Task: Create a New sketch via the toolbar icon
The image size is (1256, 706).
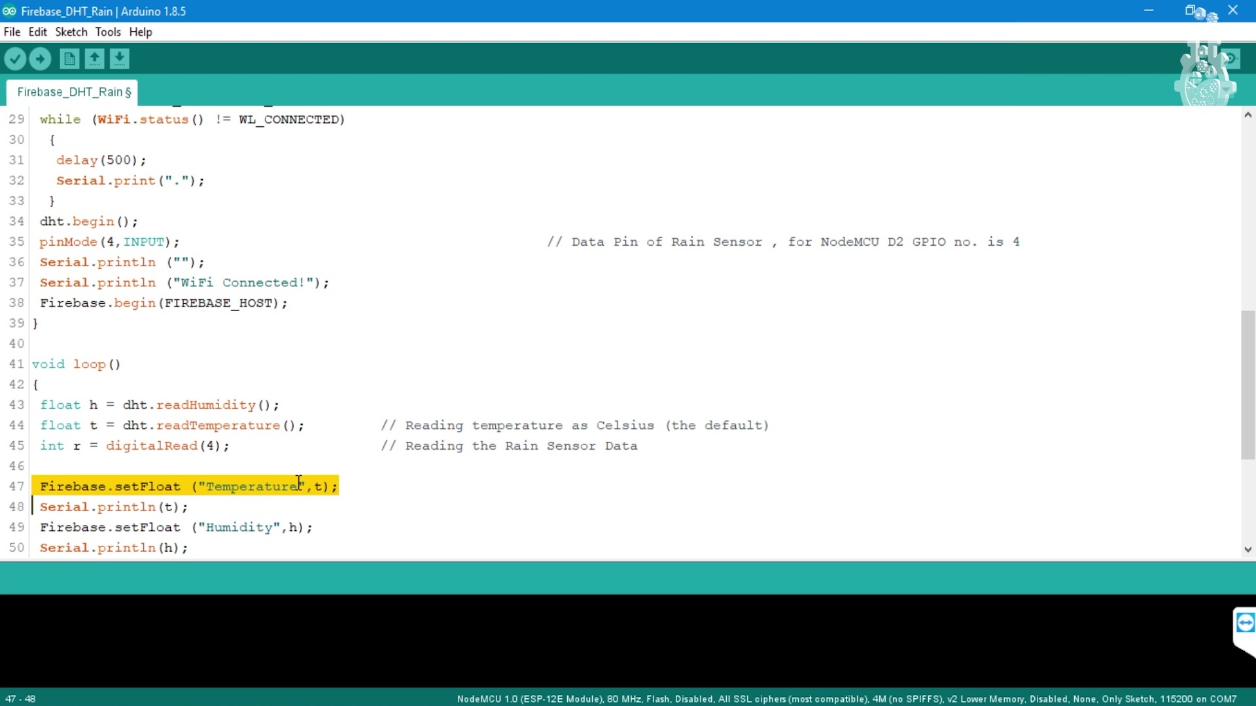Action: (x=69, y=59)
